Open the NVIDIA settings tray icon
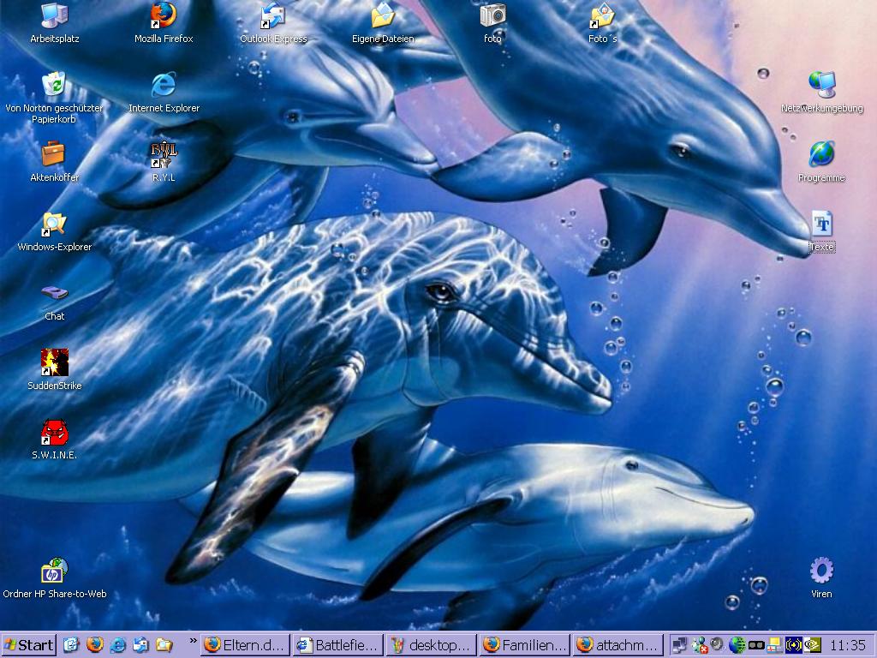Screen dimensions: 877x658 [813, 645]
